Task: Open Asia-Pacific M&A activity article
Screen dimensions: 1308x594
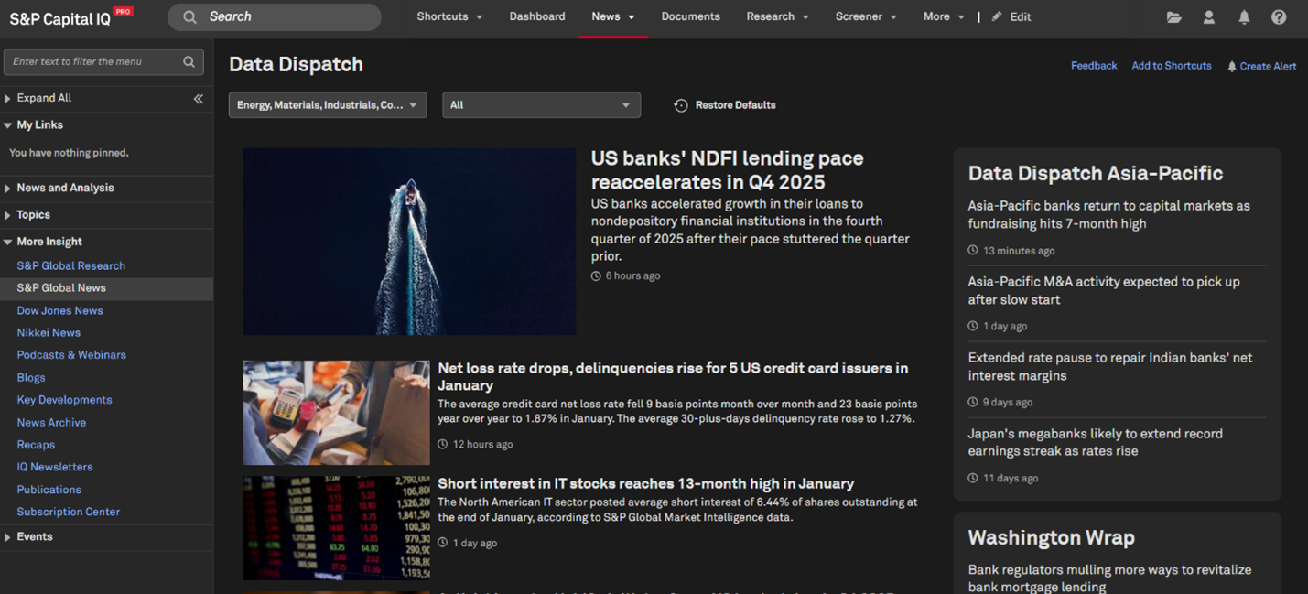Action: 1104,291
